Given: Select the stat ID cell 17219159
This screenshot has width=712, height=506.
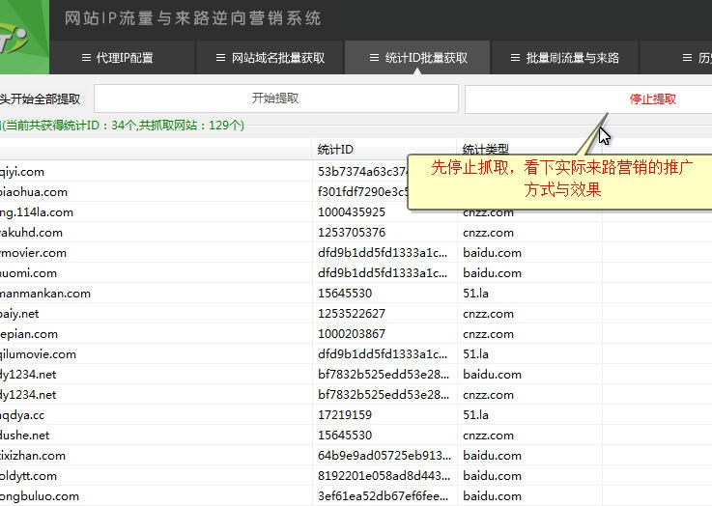Looking at the screenshot, I should coord(345,415).
